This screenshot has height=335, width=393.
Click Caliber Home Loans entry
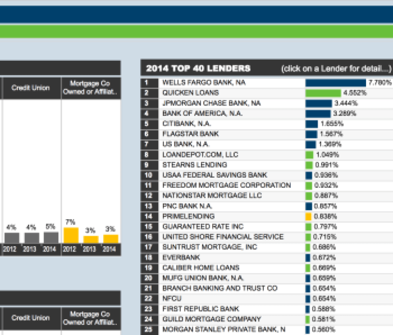tap(201, 268)
